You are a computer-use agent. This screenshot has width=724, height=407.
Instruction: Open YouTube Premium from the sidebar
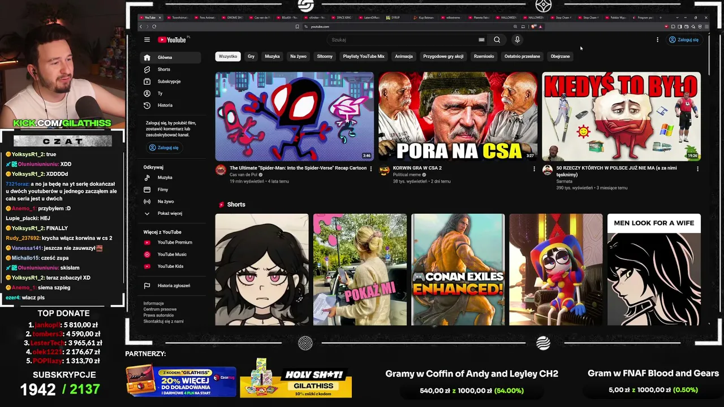pos(170,243)
